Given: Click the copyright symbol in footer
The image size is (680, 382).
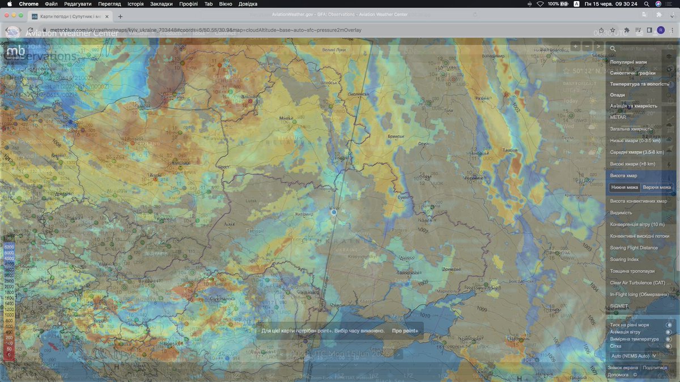Looking at the screenshot, I should pos(635,375).
